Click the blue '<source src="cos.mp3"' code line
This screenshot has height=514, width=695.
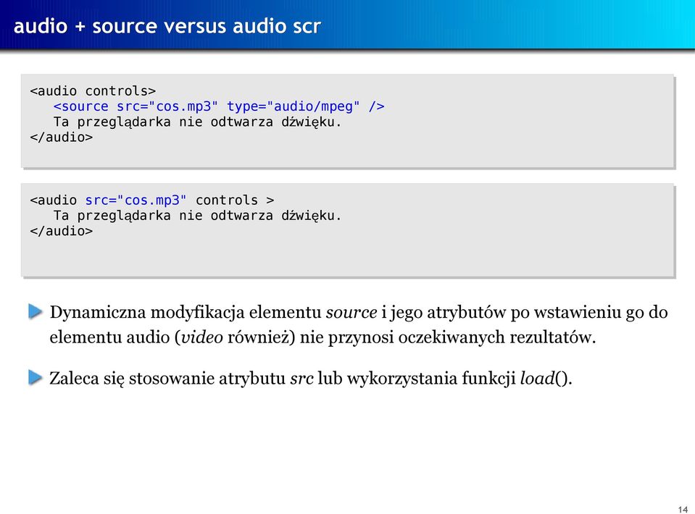pos(219,106)
